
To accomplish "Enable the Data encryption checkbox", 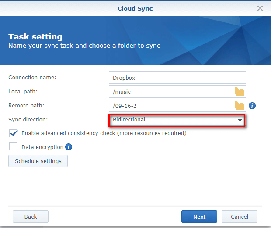I will point(14,147).
